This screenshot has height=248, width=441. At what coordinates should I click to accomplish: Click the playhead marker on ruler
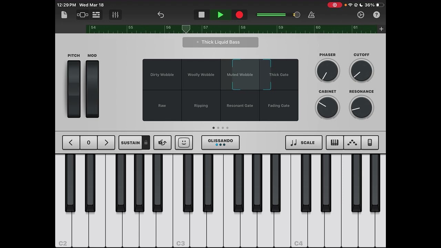pyautogui.click(x=186, y=29)
